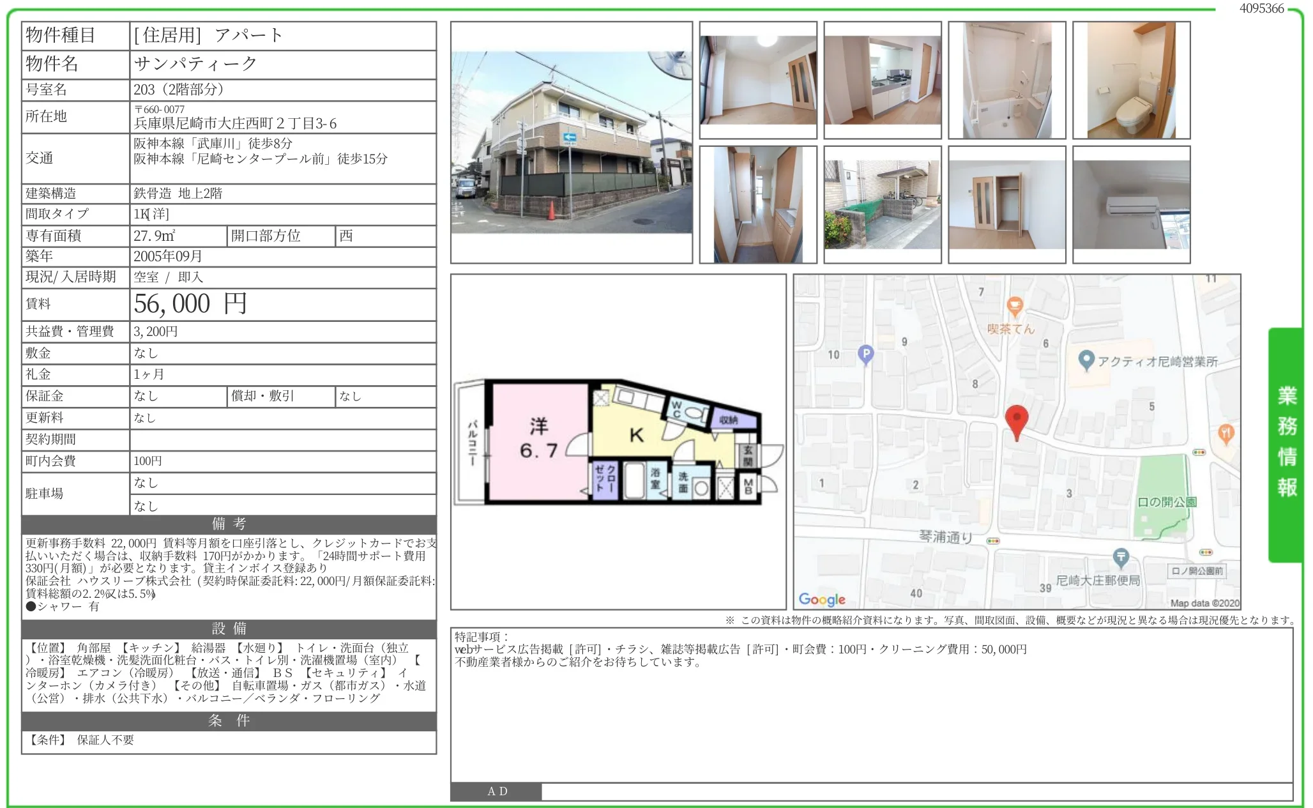Click the Google logo on map
1313x808 pixels.
point(822,599)
